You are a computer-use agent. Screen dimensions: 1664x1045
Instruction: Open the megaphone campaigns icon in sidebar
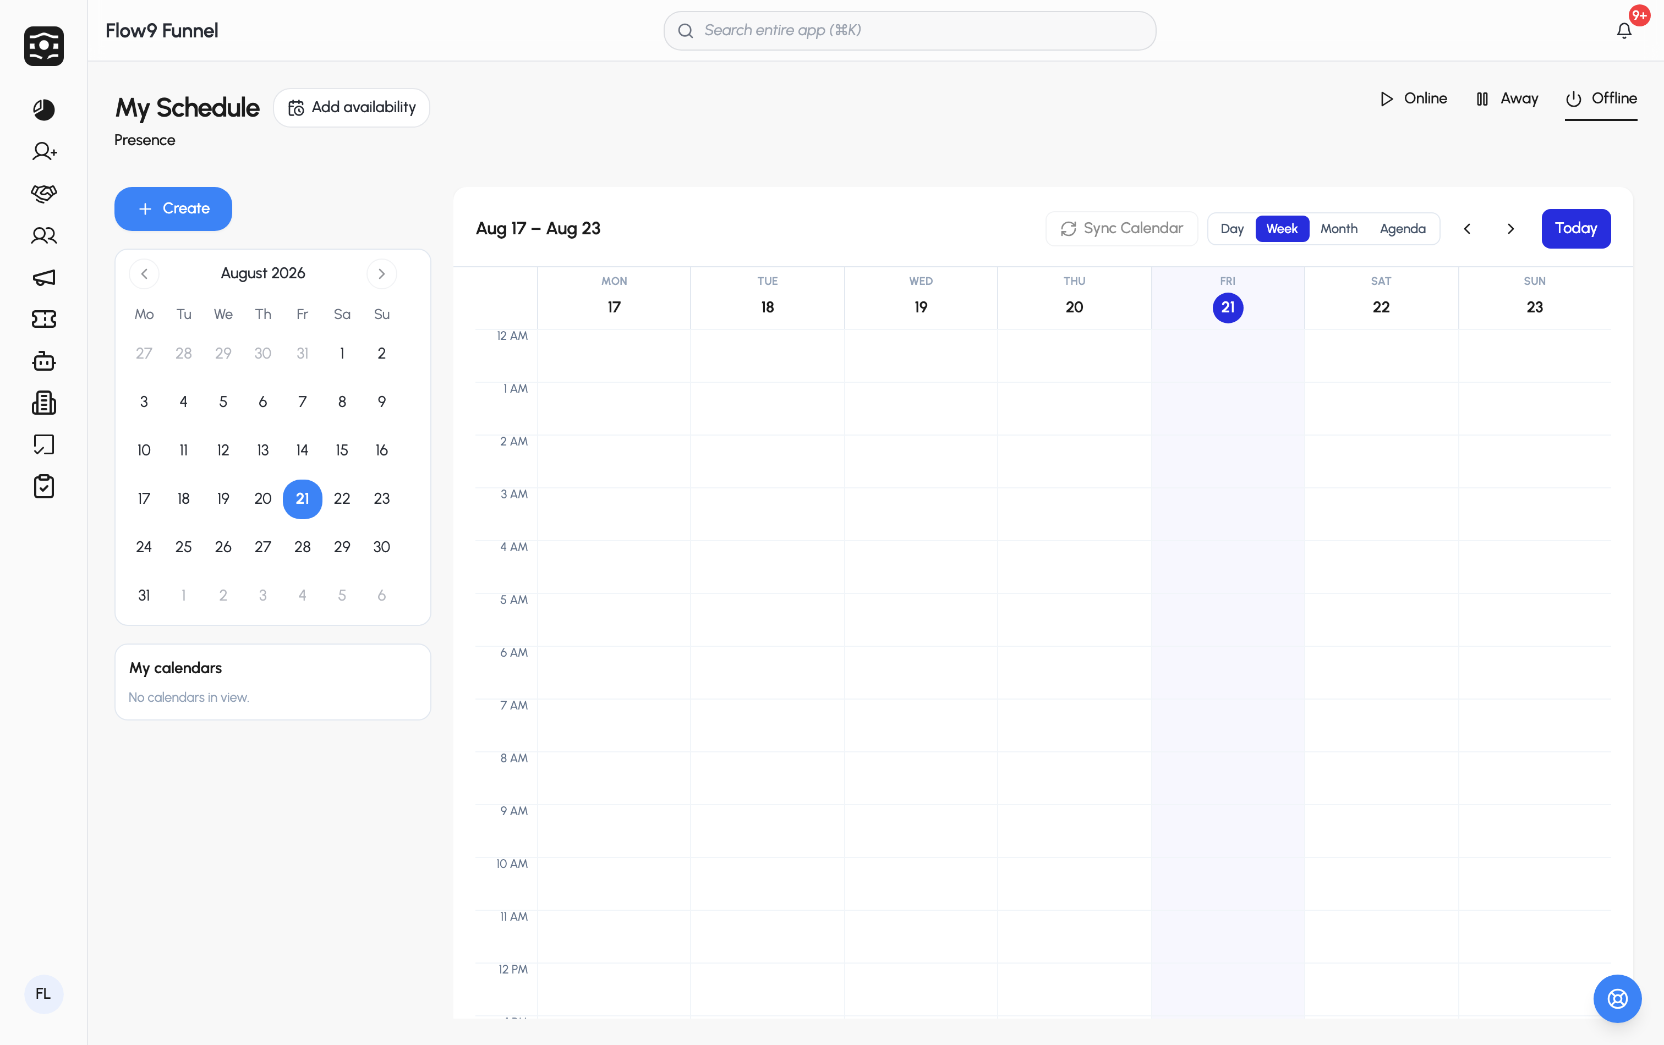pos(43,278)
